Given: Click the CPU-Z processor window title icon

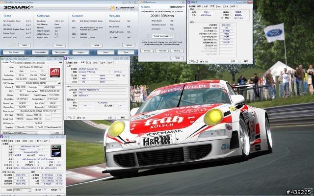Looking at the screenshot, I should 1,137.
